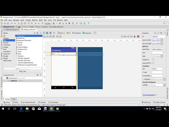169x127 pixels.
Task: Open the Event Log button
Action: (x=146, y=102)
